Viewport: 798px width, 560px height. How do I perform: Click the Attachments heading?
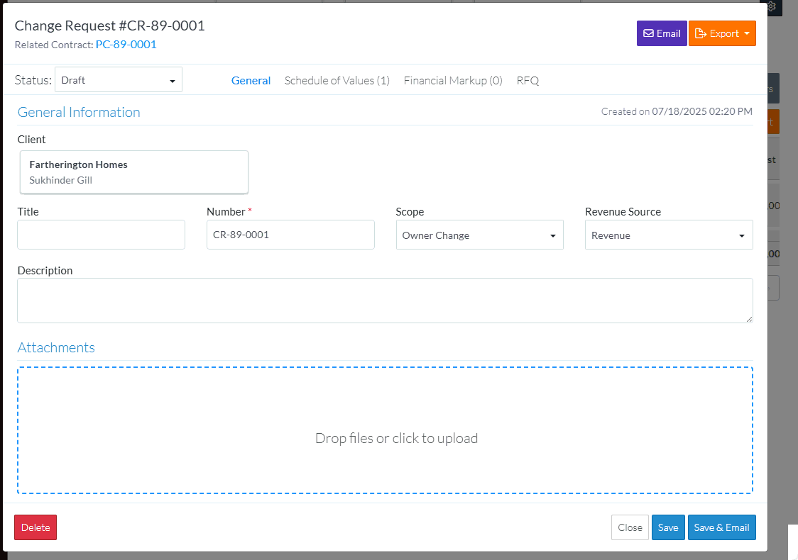(x=56, y=347)
